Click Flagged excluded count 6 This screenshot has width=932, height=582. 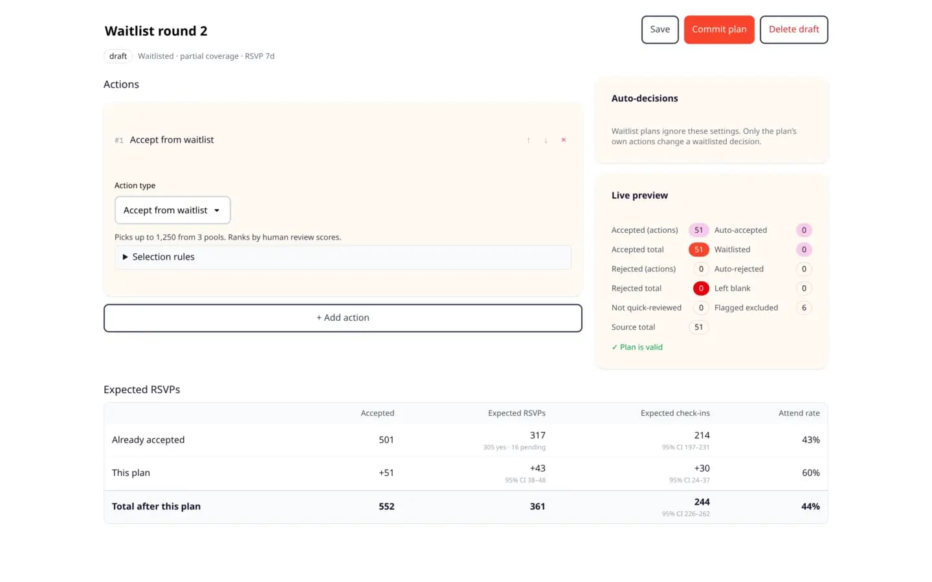coord(804,308)
